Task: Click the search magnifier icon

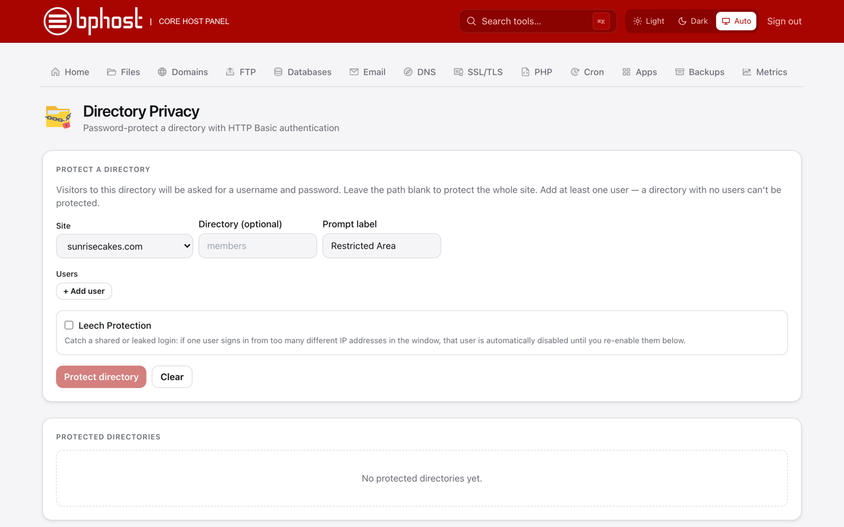Action: coord(471,21)
